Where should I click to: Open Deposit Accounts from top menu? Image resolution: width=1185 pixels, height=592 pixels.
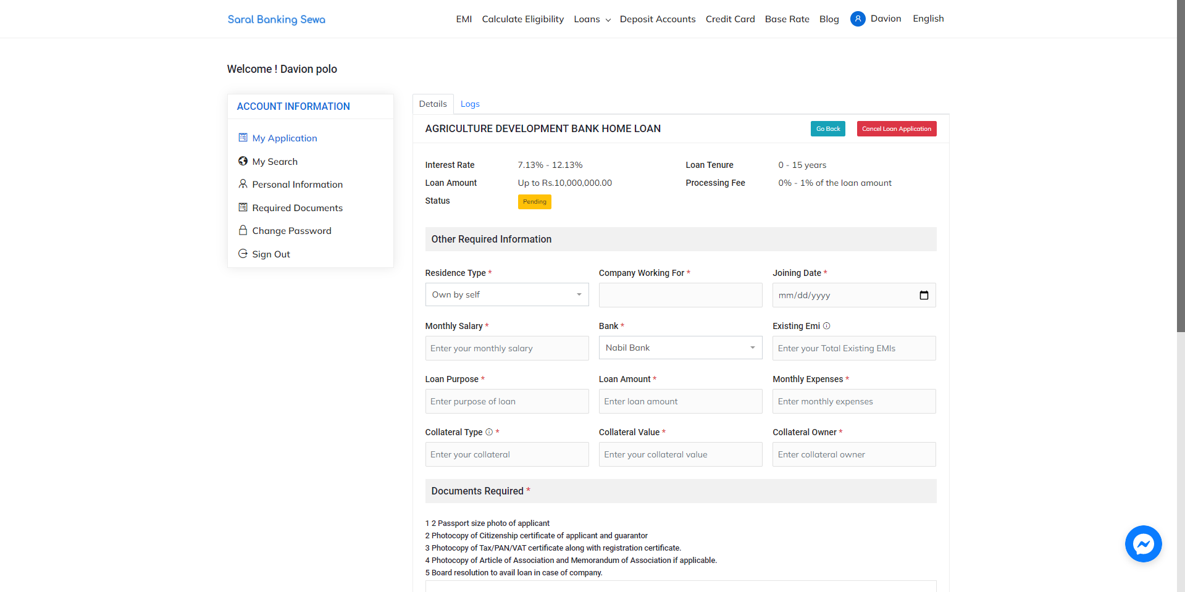coord(658,19)
